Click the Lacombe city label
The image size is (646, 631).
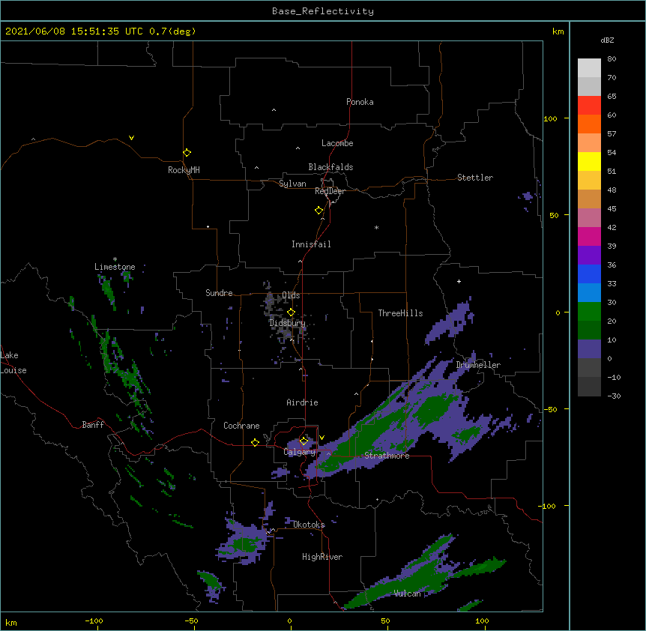[337, 143]
